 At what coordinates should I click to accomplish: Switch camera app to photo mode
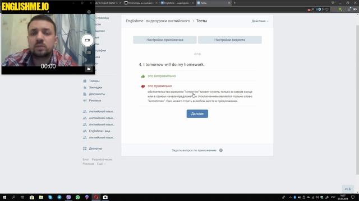point(89,52)
